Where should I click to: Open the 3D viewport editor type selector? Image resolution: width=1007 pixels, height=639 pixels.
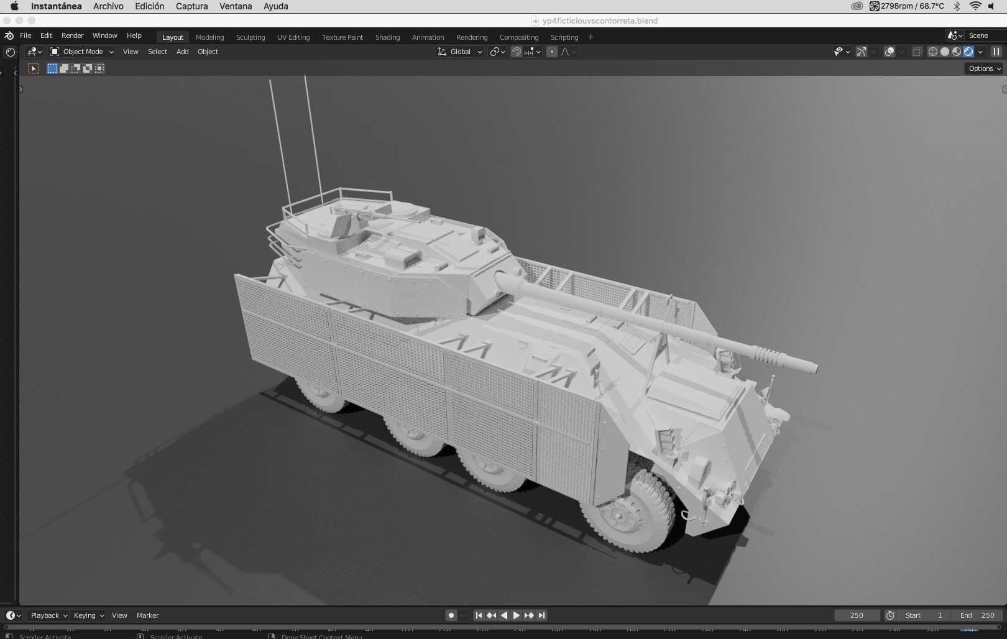click(34, 52)
